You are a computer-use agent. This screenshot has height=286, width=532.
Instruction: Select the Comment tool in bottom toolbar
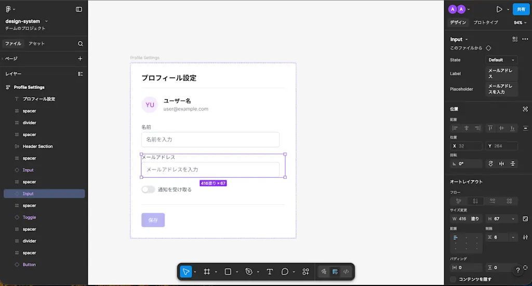[x=285, y=272]
